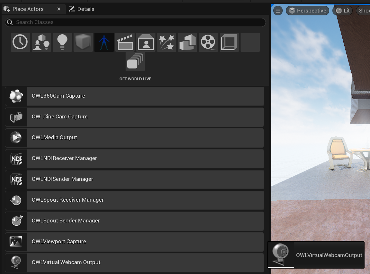
Task: Click the OWLSpout Receiver Manager icon
Action: click(16, 200)
